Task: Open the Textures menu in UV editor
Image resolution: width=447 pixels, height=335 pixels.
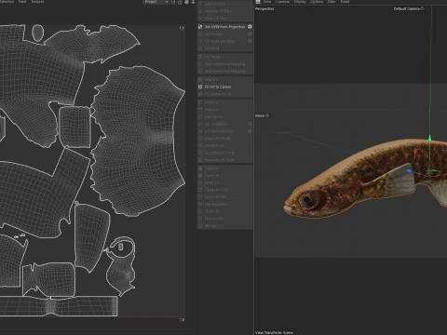Action: pos(37,2)
